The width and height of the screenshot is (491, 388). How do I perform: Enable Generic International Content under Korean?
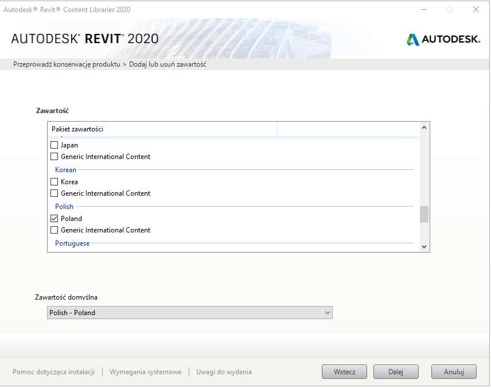[x=54, y=193]
